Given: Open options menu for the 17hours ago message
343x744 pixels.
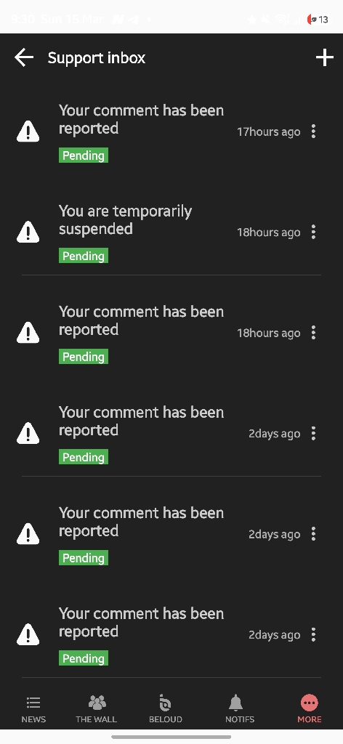Looking at the screenshot, I should tap(314, 132).
